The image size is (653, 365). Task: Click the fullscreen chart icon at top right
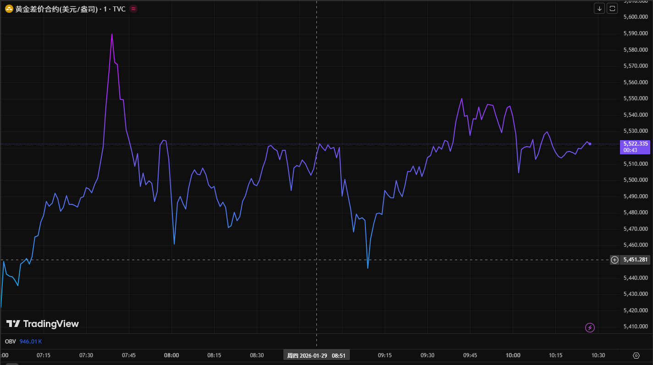coord(612,8)
